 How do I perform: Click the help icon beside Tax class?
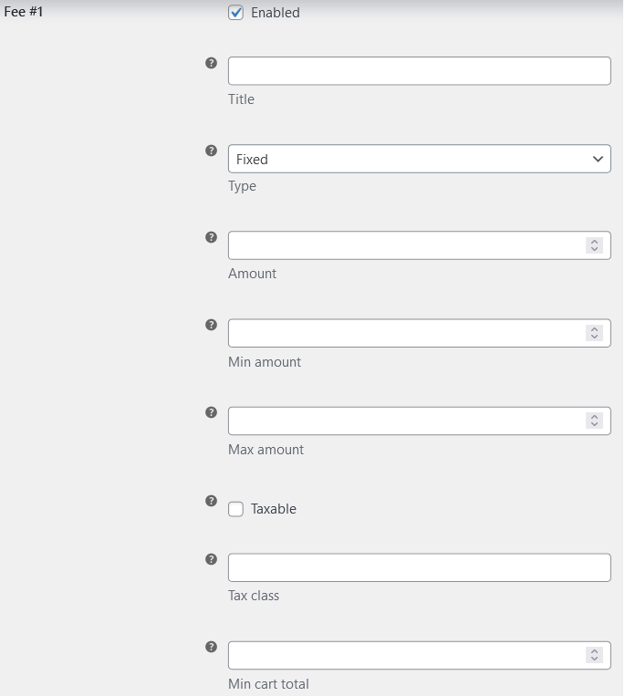point(212,559)
